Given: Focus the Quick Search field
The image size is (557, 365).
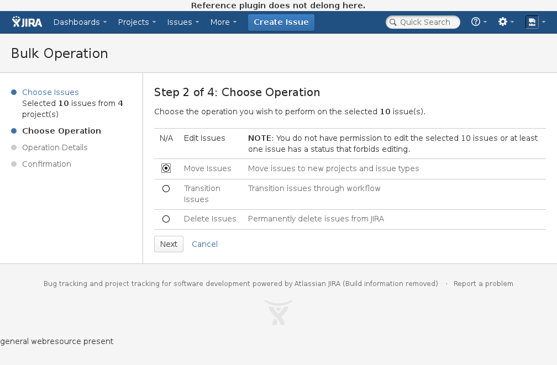Looking at the screenshot, I should [x=427, y=22].
